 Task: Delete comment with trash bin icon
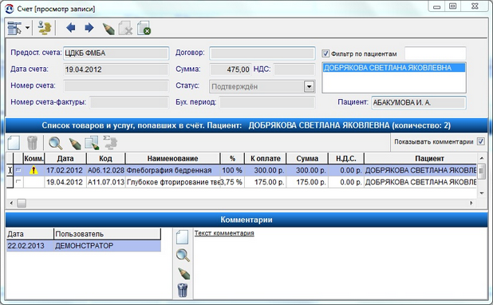(183, 290)
